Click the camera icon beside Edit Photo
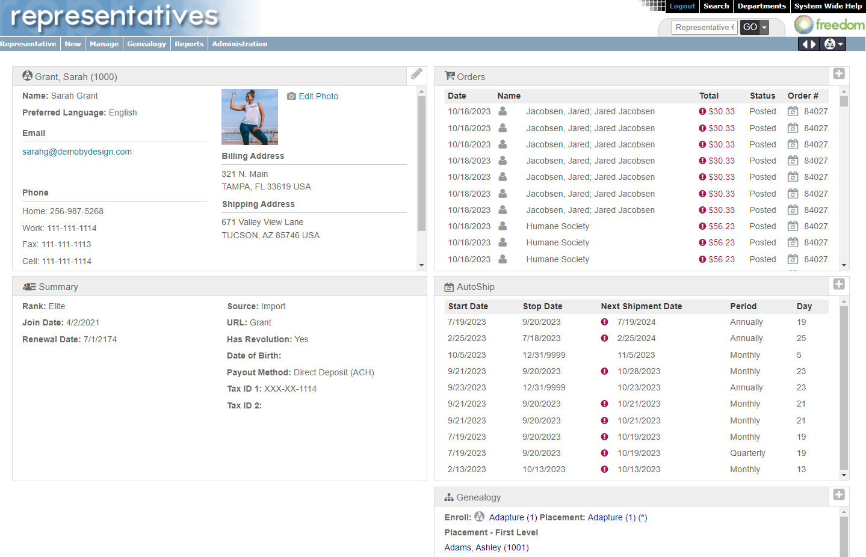This screenshot has width=866, height=557. pyautogui.click(x=291, y=96)
